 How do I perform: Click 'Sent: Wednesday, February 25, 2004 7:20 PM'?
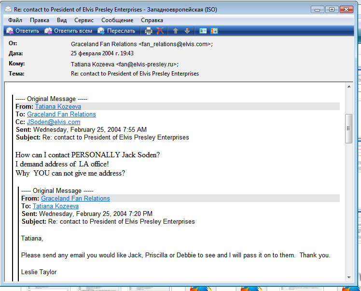tap(87, 214)
